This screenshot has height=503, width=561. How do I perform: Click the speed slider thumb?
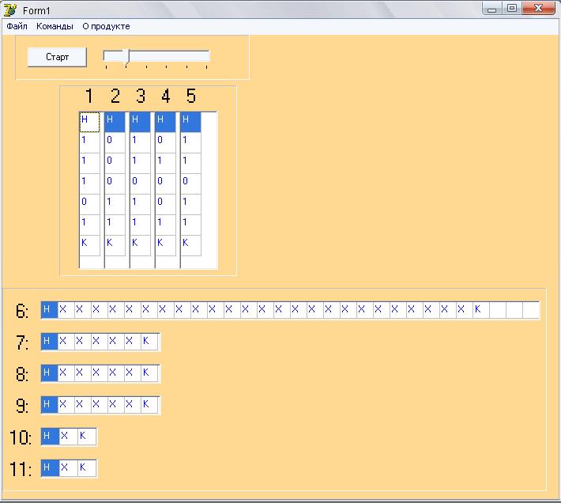click(126, 57)
